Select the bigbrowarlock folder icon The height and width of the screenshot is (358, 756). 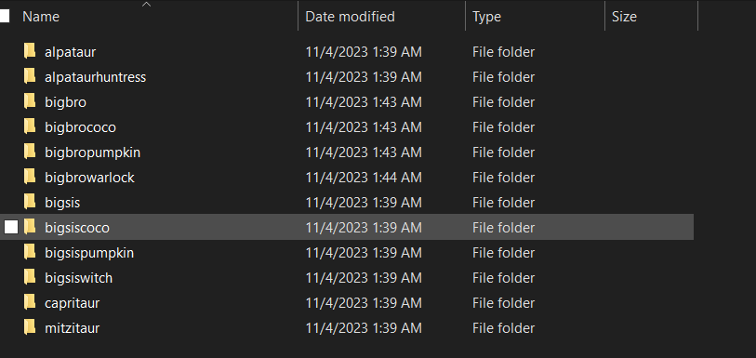30,177
